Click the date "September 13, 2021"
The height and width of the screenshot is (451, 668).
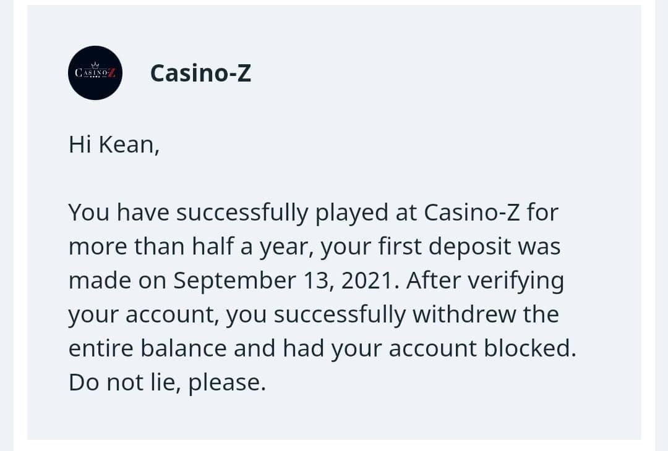pos(283,280)
